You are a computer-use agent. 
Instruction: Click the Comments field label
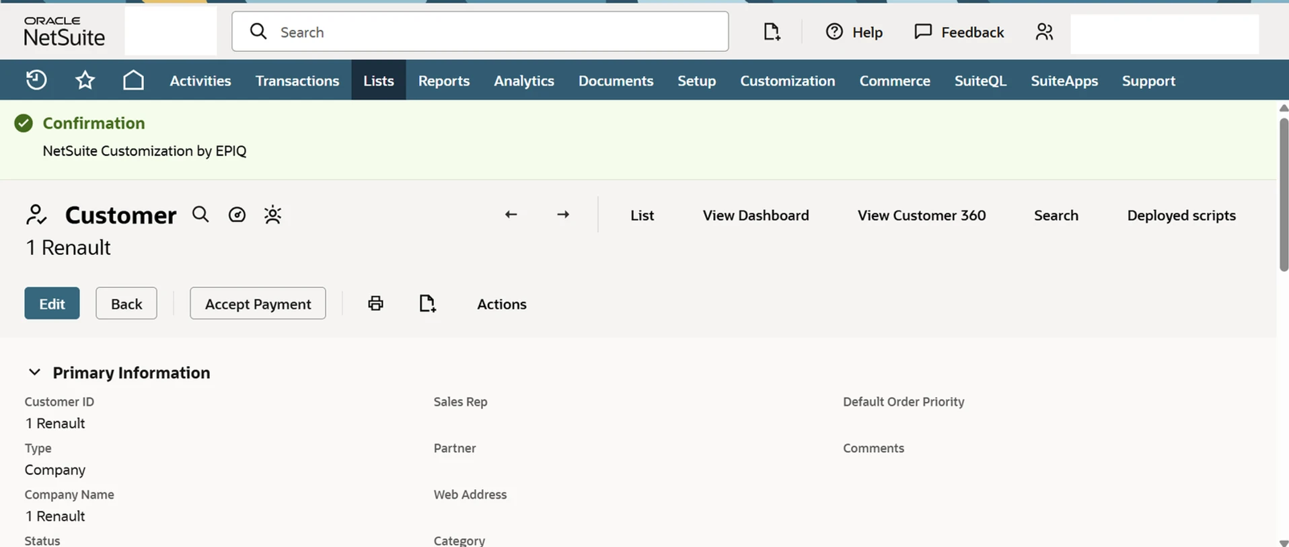pos(873,448)
